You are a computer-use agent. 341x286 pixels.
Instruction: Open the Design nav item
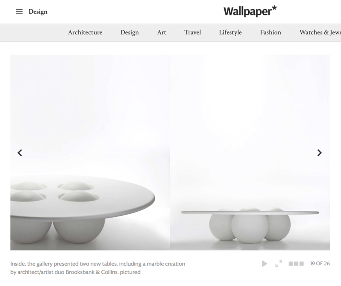(130, 32)
